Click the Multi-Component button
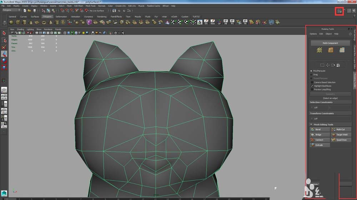357x200 pixels. [330, 43]
